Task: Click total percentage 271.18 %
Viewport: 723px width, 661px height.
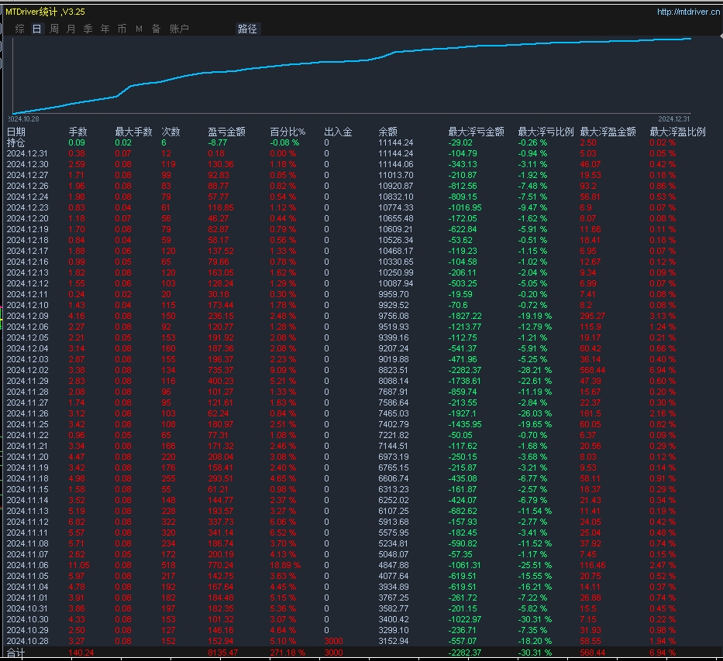Action: 287,652
